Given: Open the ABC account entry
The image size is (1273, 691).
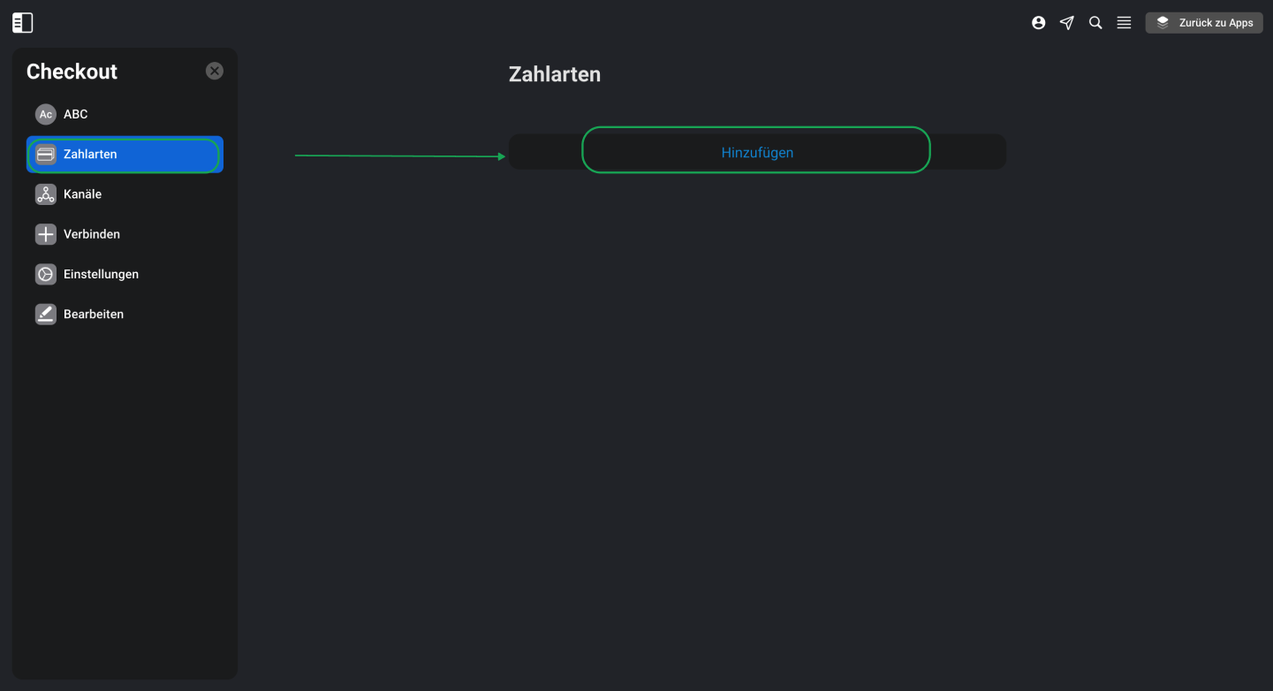Looking at the screenshot, I should [x=125, y=114].
